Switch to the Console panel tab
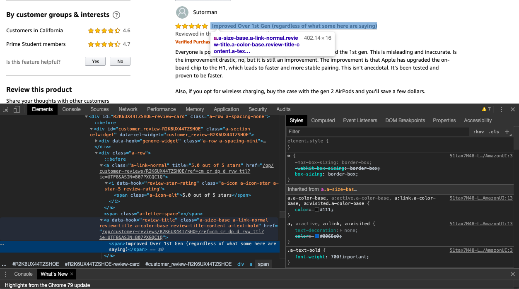 (x=71, y=109)
